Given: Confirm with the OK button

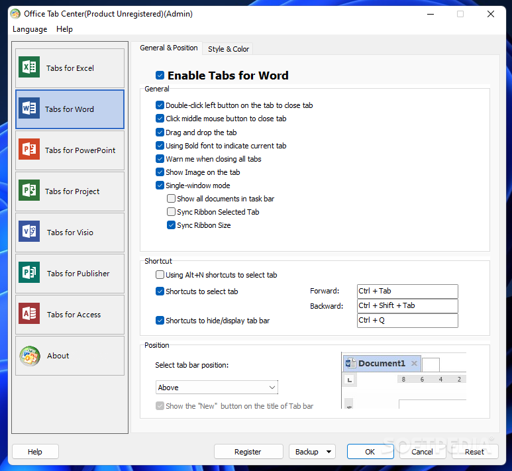Looking at the screenshot, I should point(370,452).
